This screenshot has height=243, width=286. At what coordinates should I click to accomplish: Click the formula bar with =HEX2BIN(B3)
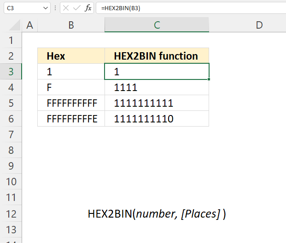(191, 8)
